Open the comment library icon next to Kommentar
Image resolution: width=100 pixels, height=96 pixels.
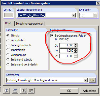point(92,80)
